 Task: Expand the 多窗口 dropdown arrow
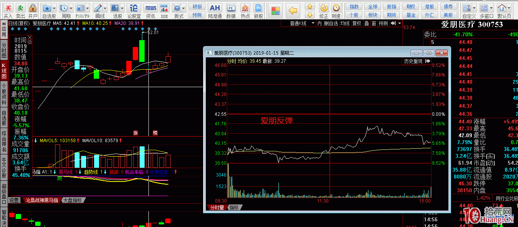491,8
